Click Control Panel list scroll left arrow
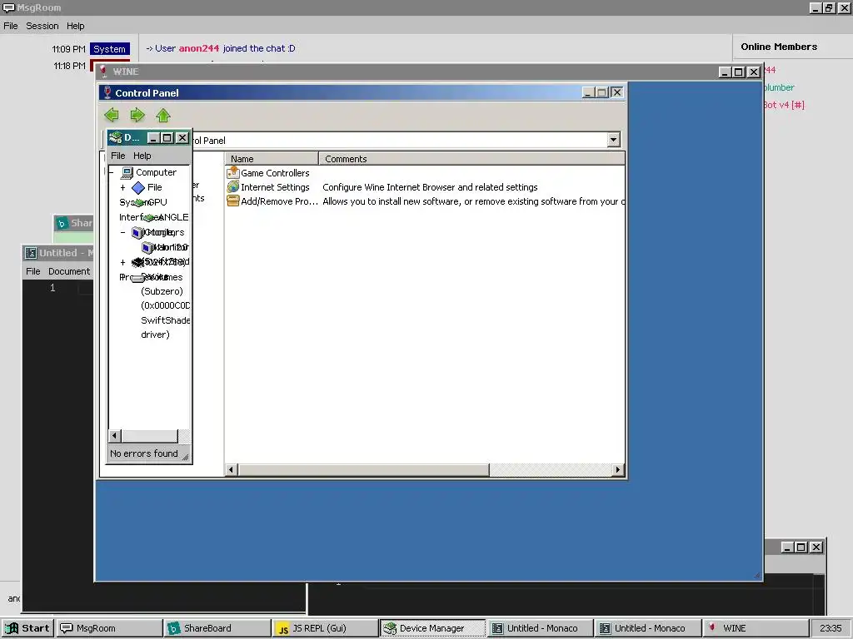Viewport: 853px width, 639px height. 232,469
